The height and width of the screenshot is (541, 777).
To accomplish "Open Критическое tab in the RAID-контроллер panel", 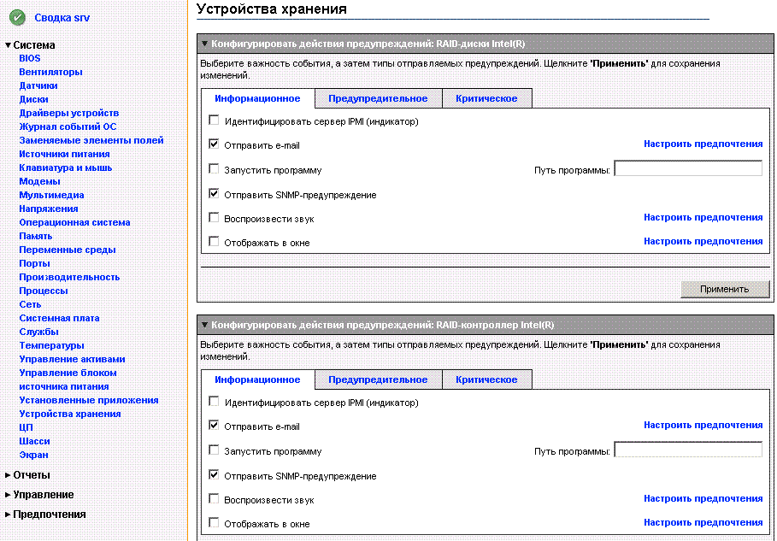I will point(486,379).
